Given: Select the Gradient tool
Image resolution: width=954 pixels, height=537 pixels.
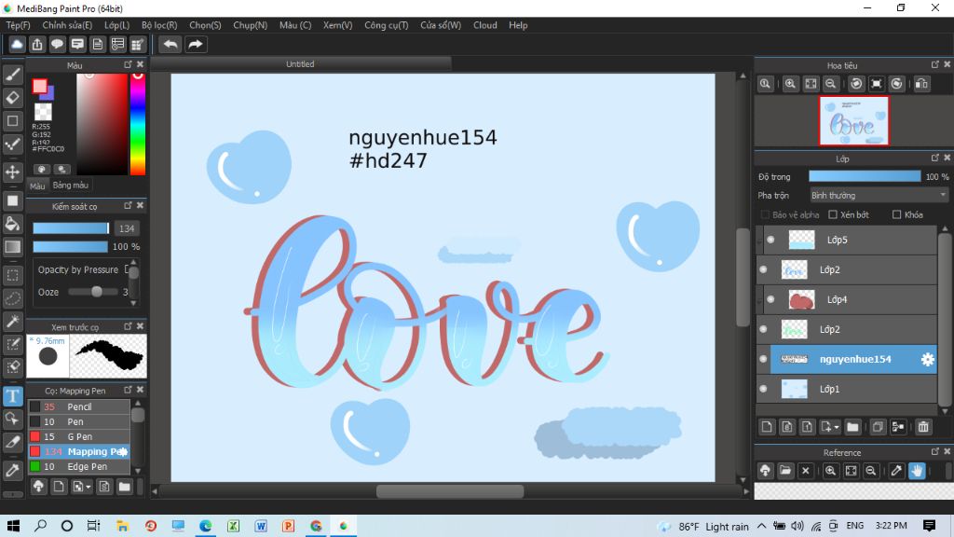Looking at the screenshot, I should 13,246.
